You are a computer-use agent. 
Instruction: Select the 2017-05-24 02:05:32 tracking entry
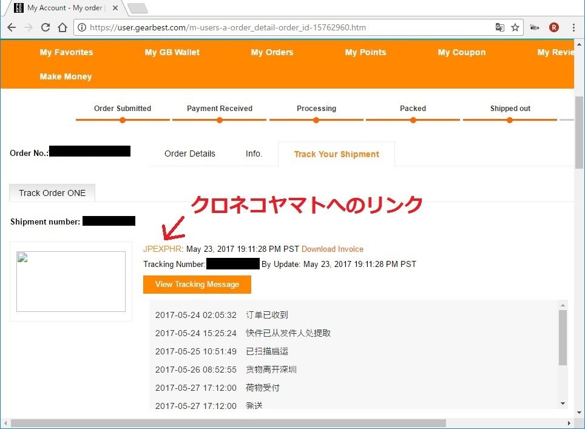(x=221, y=315)
